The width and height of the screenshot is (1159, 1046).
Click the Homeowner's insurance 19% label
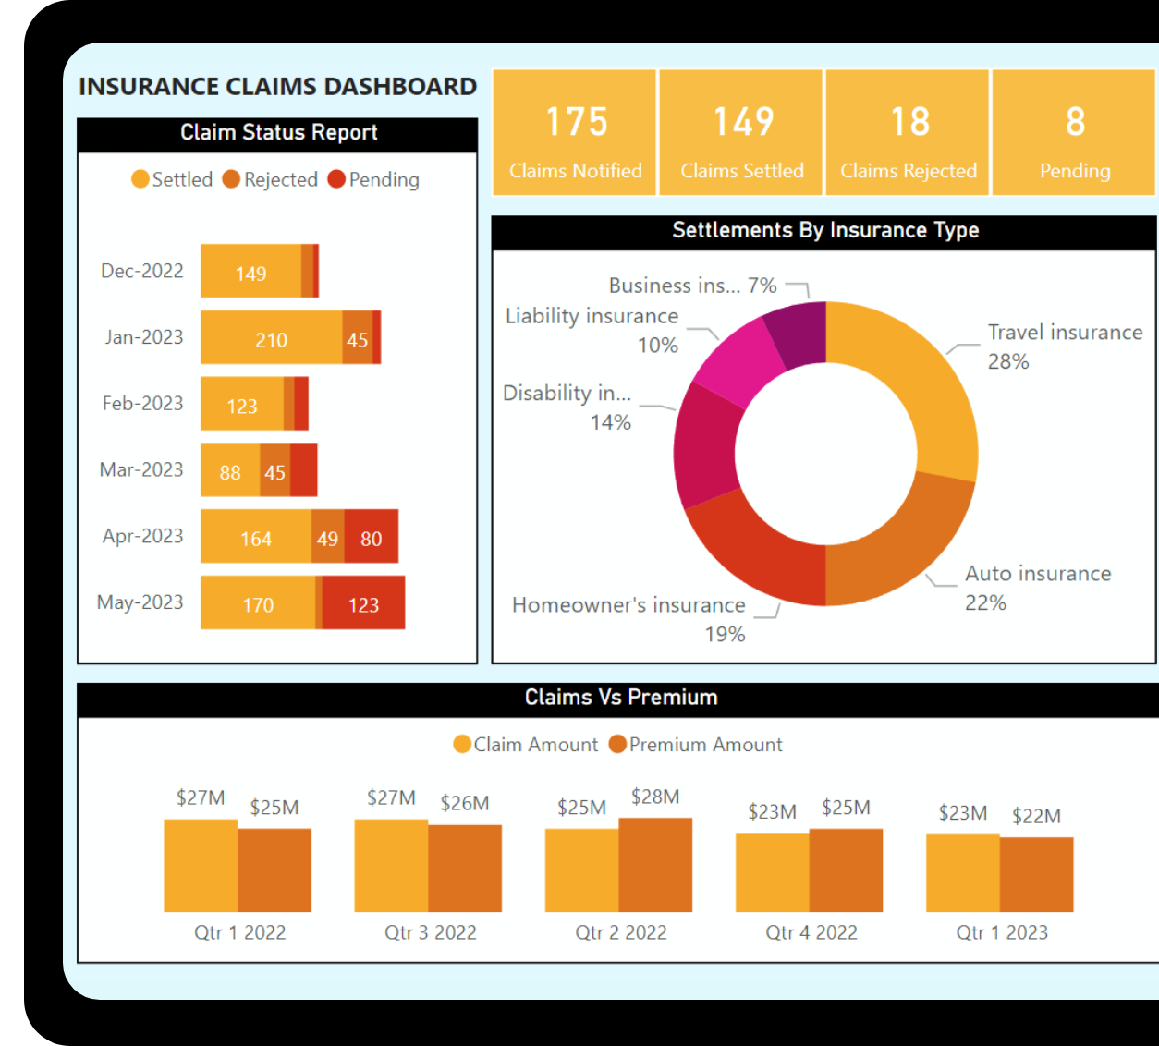click(628, 619)
